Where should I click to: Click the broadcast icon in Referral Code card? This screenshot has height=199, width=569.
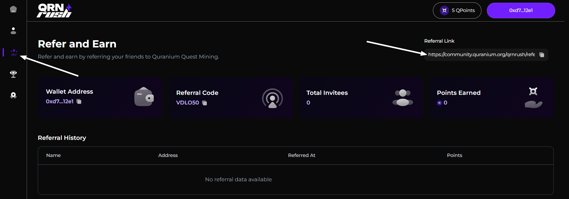point(273,98)
